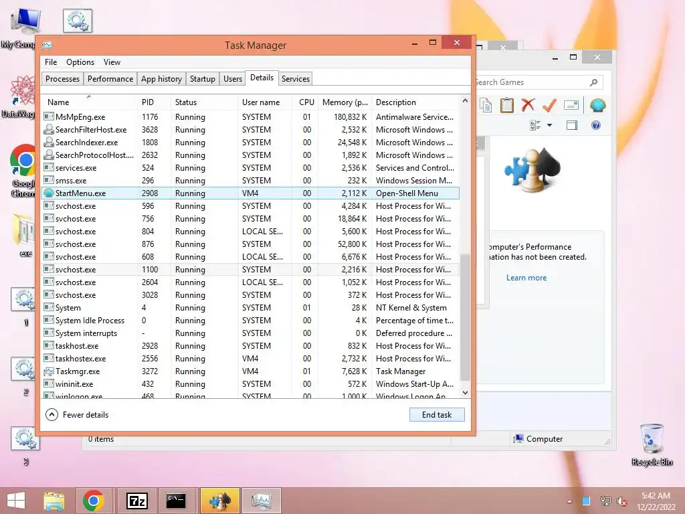The height and width of the screenshot is (514, 685).
Task: Open the Recycle Bin desktop icon
Action: 652,444
